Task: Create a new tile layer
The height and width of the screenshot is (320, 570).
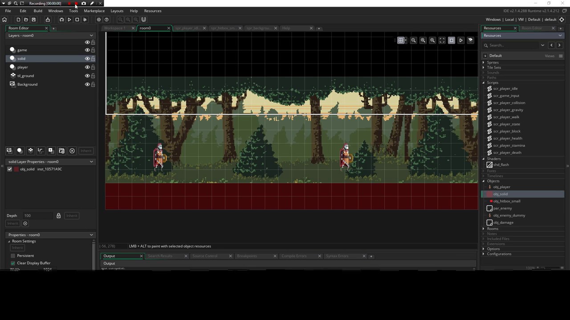Action: (30, 151)
